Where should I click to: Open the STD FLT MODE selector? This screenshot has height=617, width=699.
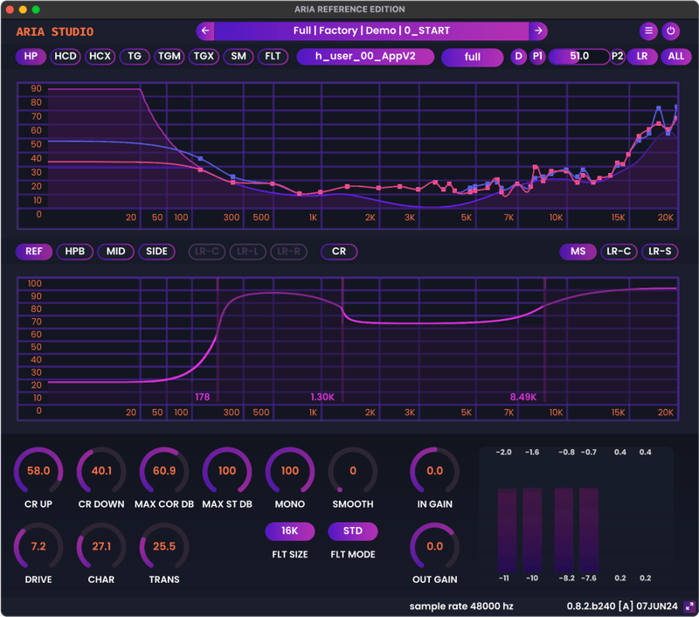click(353, 531)
